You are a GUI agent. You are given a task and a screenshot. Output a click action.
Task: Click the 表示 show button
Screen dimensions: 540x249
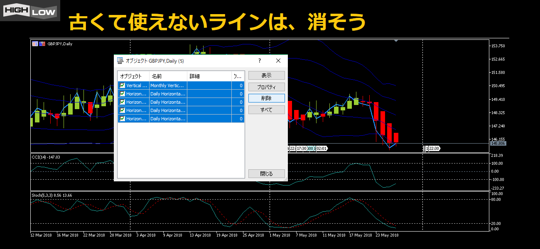coord(266,76)
